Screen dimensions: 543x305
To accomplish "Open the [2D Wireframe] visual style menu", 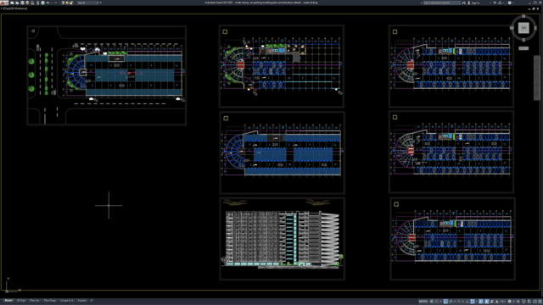I will coord(18,8).
